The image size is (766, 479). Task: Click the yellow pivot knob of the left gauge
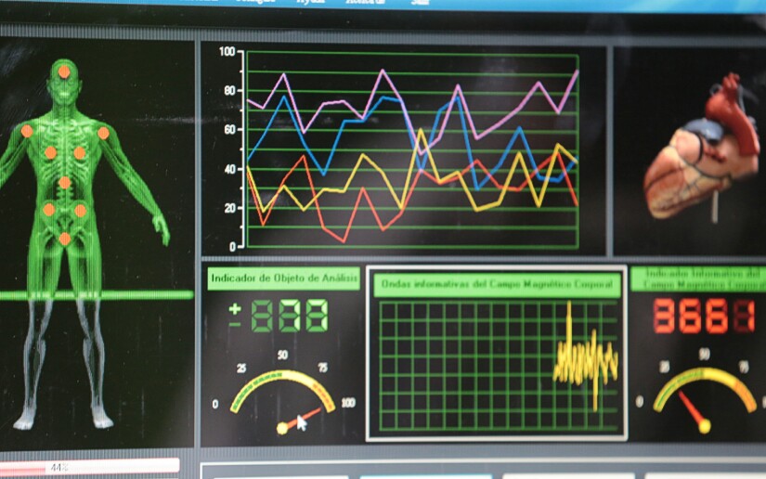(282, 429)
